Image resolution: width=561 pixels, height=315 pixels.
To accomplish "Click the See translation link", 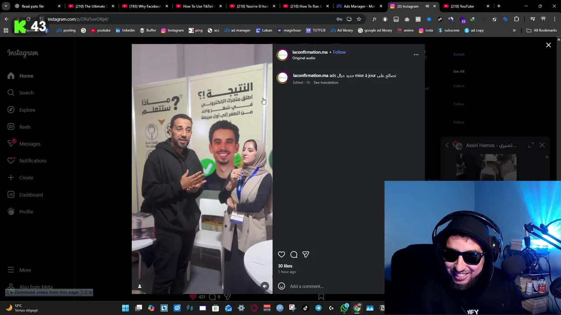I will tap(326, 82).
